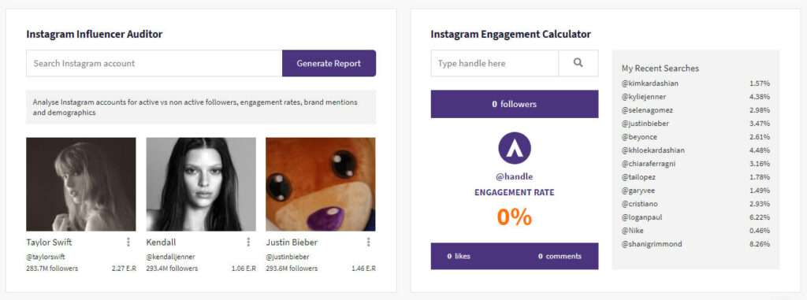The image size is (807, 300).
Task: Click the Generate Report button
Action: tap(329, 63)
